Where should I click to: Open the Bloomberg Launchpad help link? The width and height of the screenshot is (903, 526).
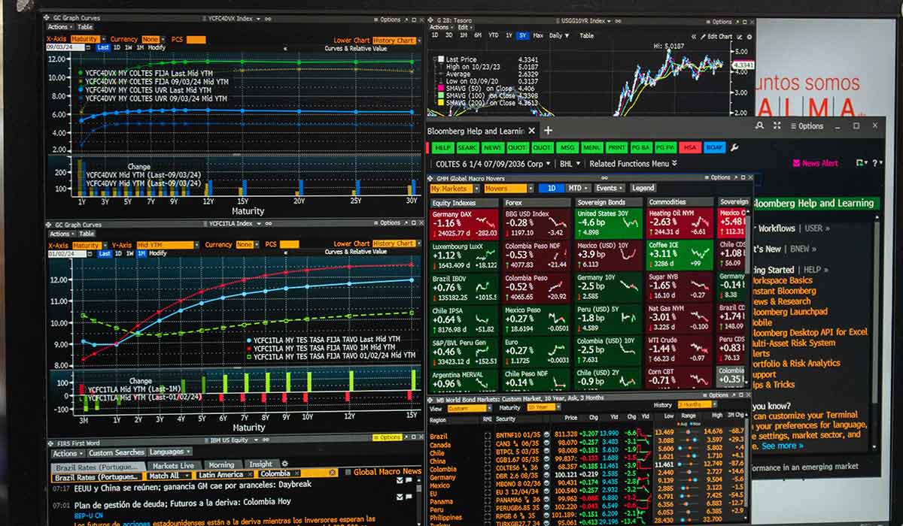[789, 312]
